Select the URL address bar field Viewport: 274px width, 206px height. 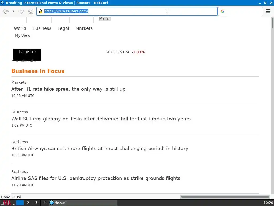(127, 11)
